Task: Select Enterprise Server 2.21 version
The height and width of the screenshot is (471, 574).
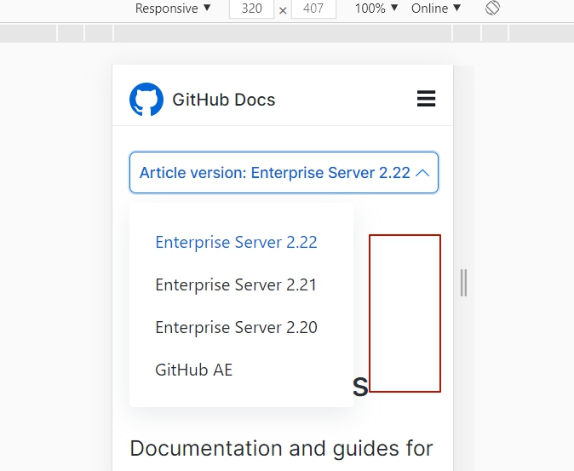Action: 236,284
